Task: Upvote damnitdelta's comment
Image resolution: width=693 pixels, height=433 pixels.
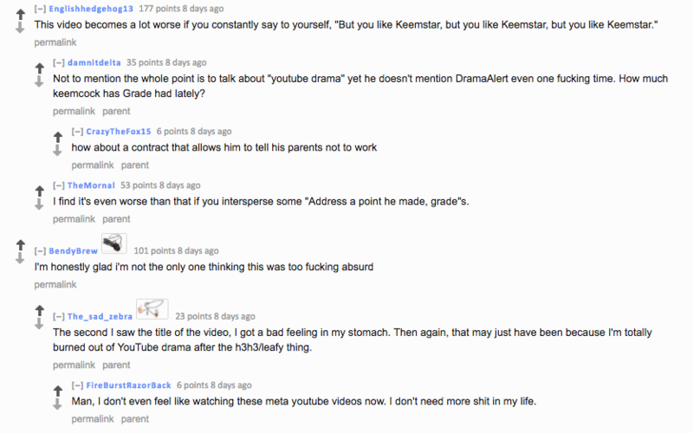Action: [x=39, y=68]
